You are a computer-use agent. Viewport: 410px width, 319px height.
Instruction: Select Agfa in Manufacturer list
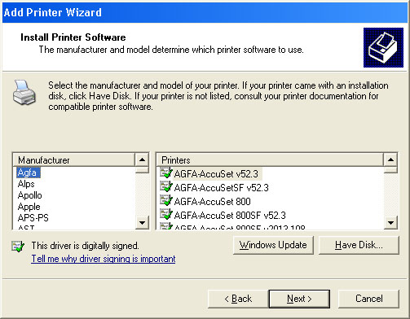tap(29, 173)
